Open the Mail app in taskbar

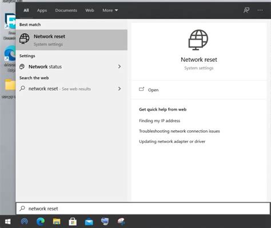tap(89, 222)
